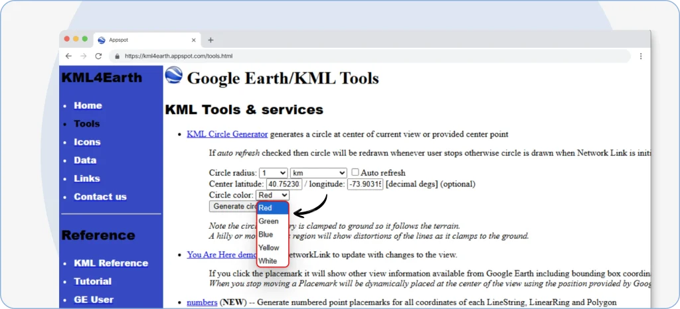
Task: Open a new tab with plus icon
Action: (x=211, y=40)
